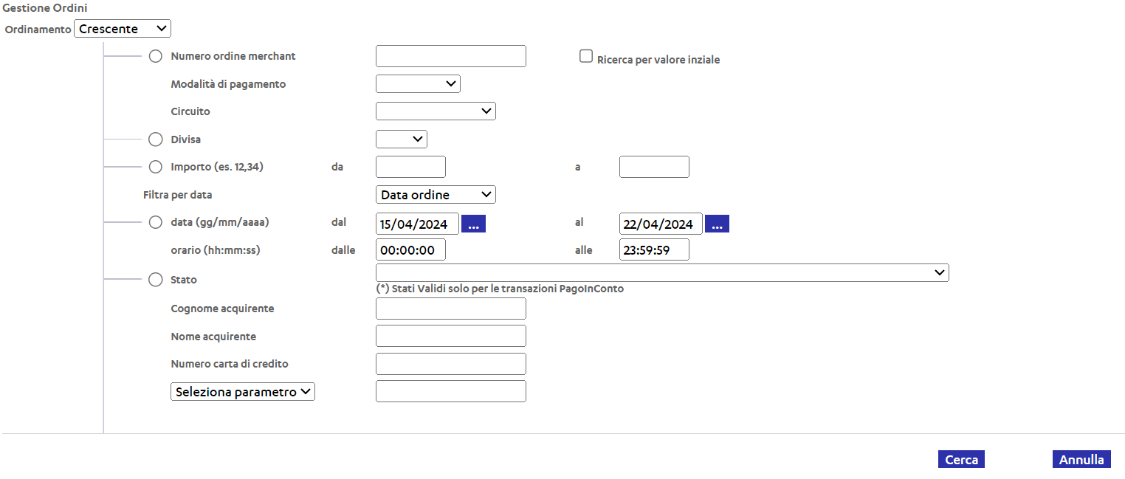Viewport: 1125px width, 479px height.
Task: Open the date picker for 'al' date
Action: coord(717,224)
